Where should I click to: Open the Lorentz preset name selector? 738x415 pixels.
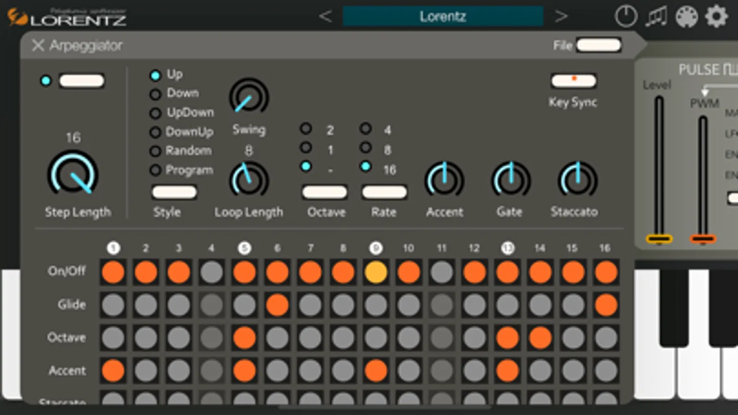443,17
